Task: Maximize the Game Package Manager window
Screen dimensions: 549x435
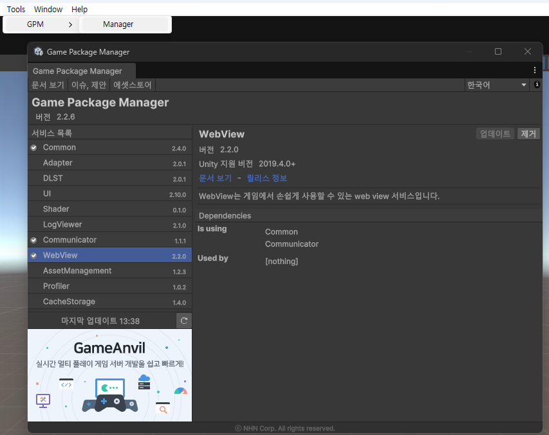Action: (x=498, y=51)
